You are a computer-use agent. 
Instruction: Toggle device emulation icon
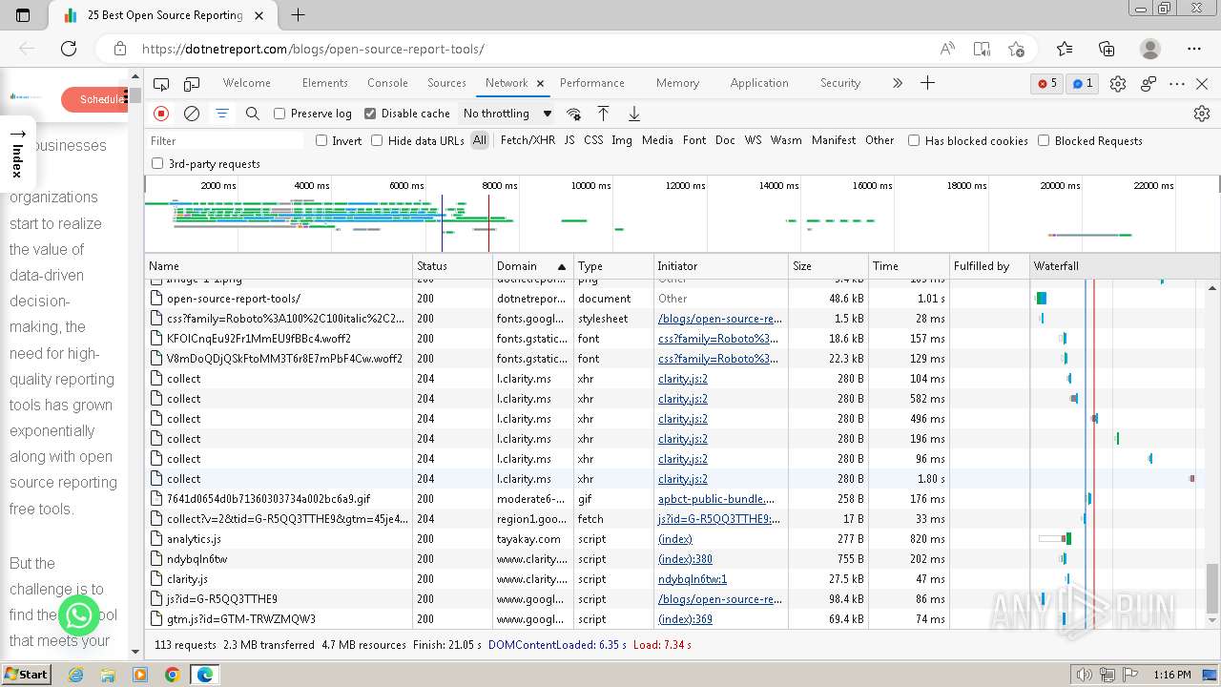point(192,84)
